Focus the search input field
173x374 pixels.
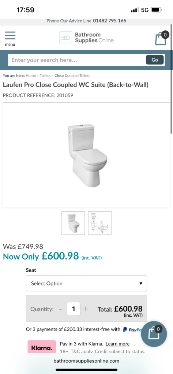(x=77, y=60)
